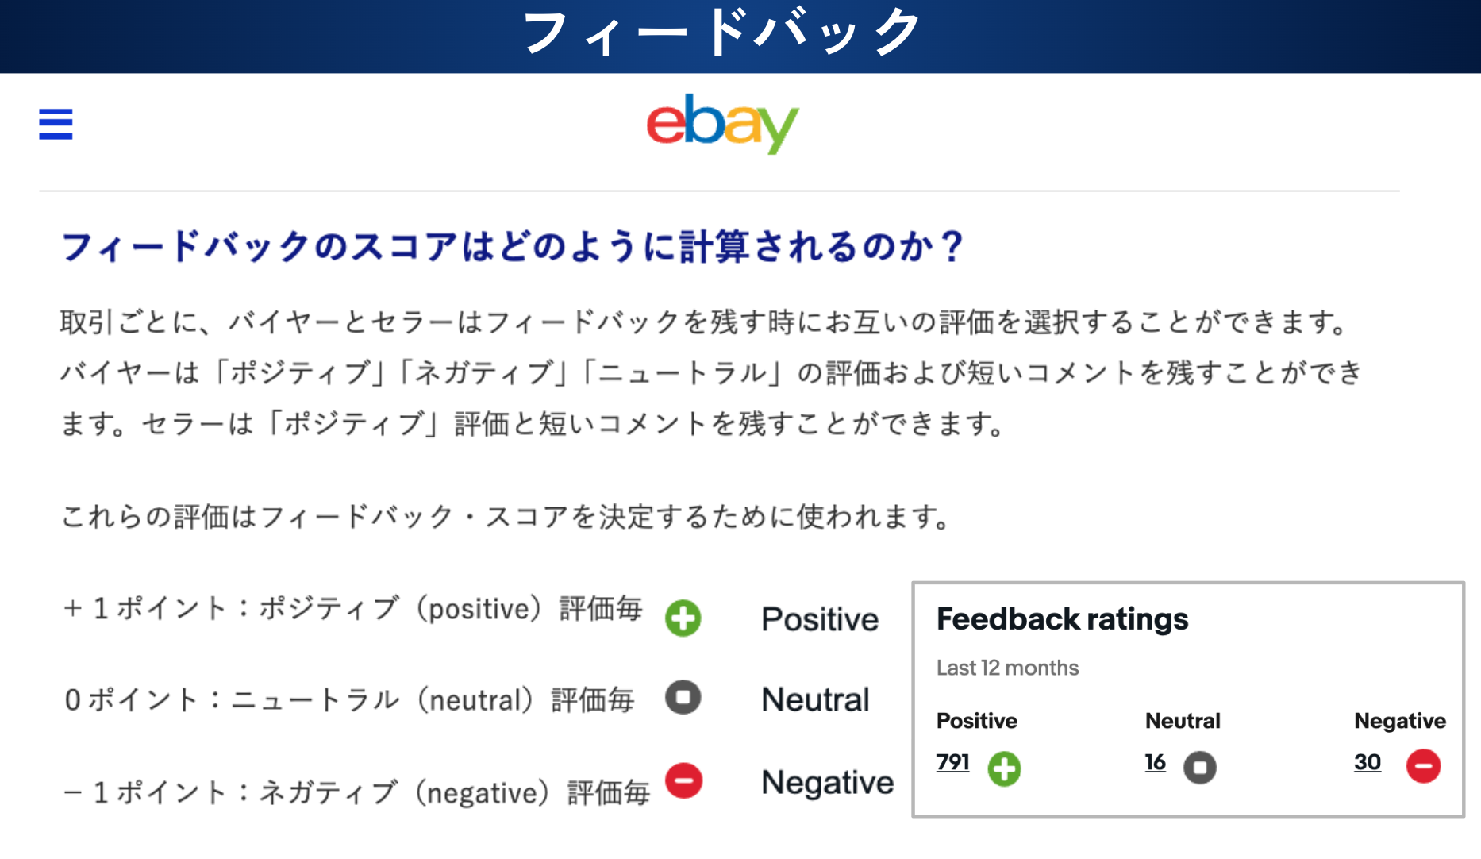Open the blue hamburger menu

56,124
